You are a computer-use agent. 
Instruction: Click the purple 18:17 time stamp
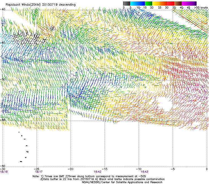point(39,172)
